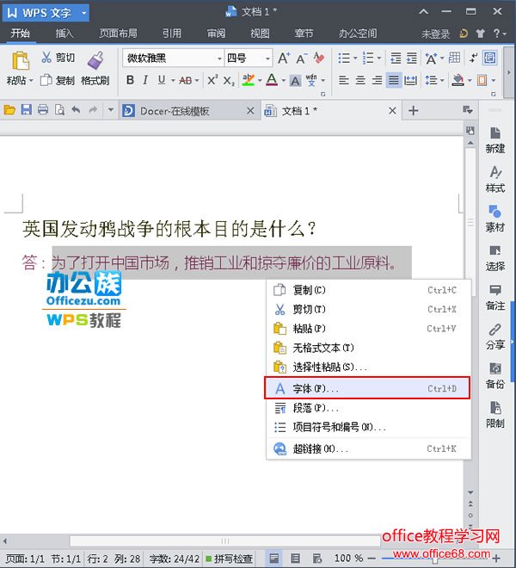Open the Styles (样式) sidebar panel
The height and width of the screenshot is (568, 516).
pyautogui.click(x=495, y=180)
